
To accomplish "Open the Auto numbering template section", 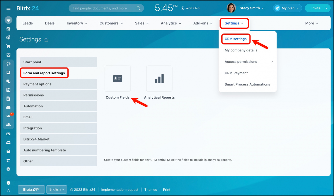I will [58, 150].
